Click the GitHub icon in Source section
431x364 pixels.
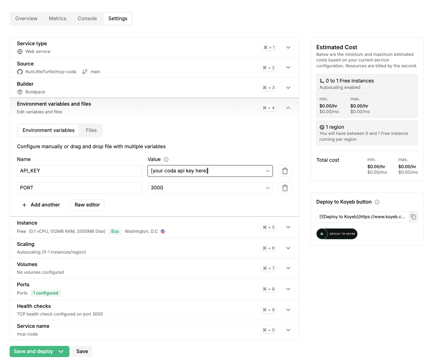(x=20, y=72)
